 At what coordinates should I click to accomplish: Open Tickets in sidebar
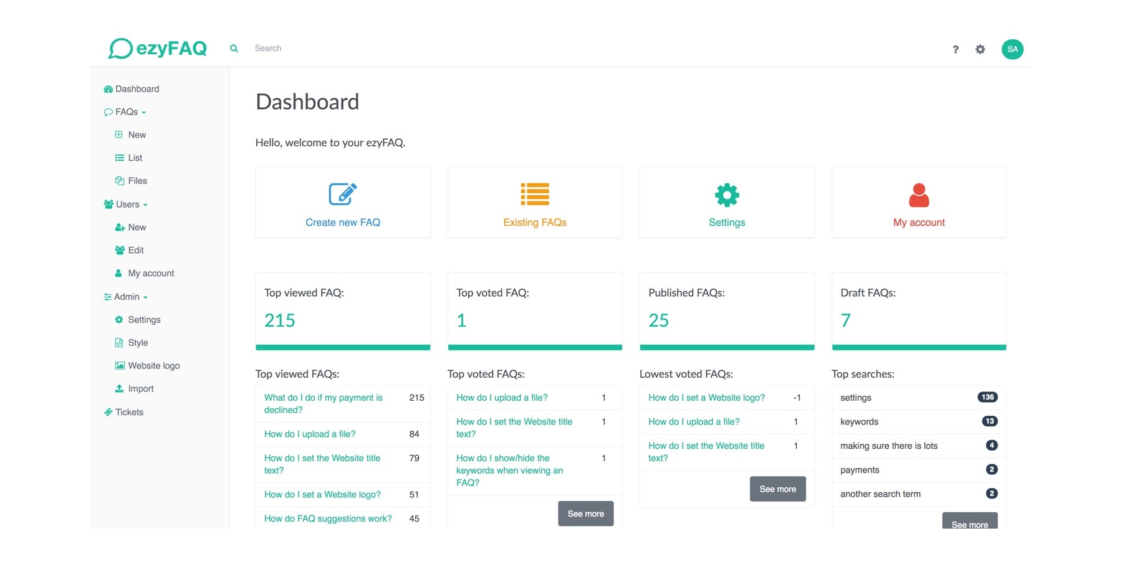[x=123, y=412]
